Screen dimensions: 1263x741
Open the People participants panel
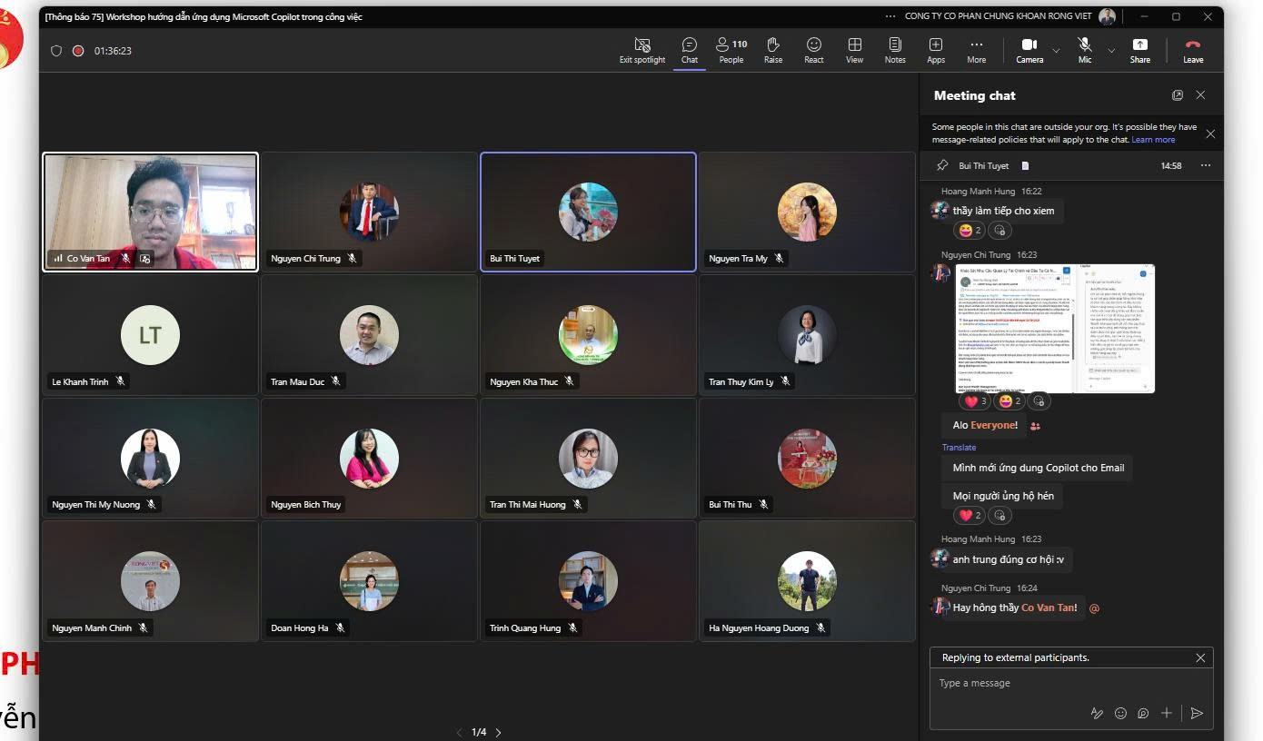coord(731,50)
